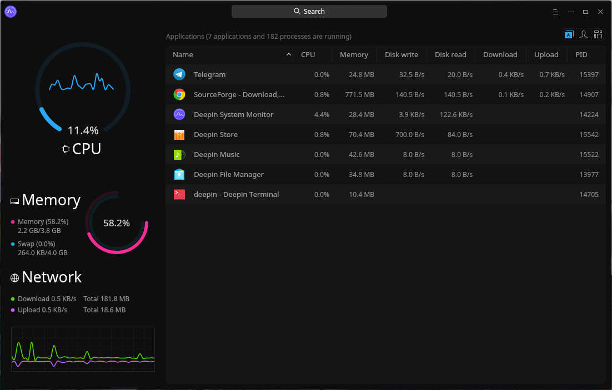Click 4.4% CPU value
The image size is (612, 390).
click(322, 115)
